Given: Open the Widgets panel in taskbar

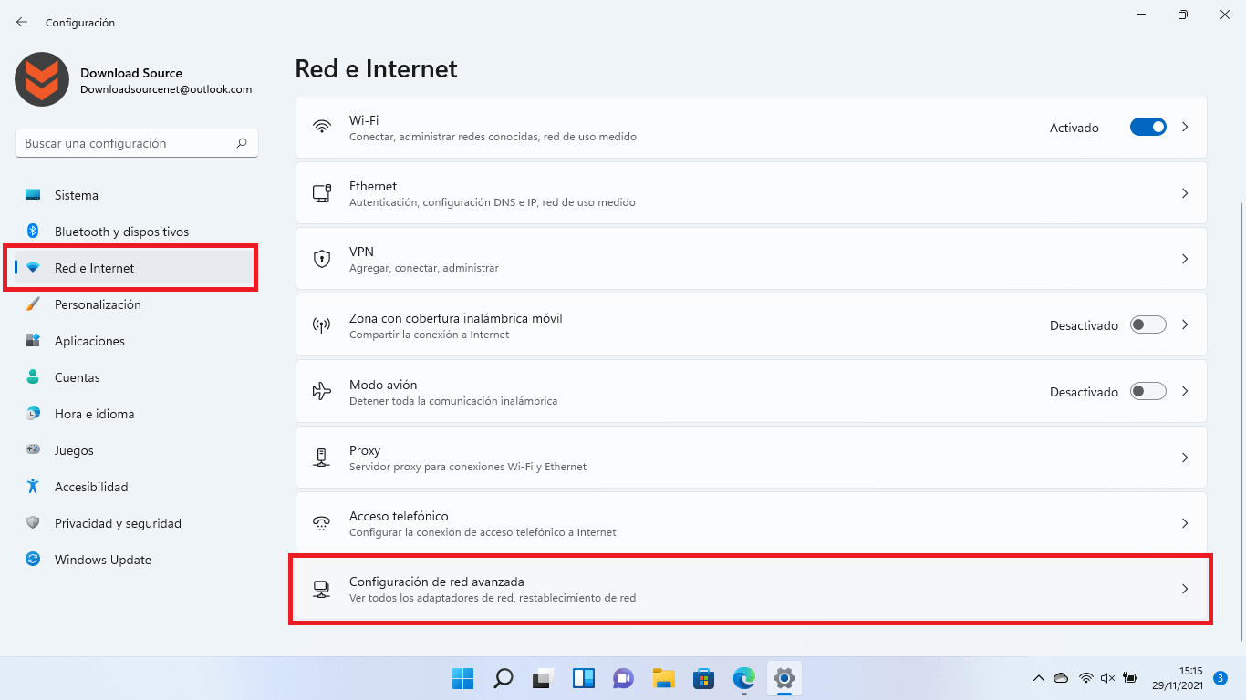Looking at the screenshot, I should 584,678.
